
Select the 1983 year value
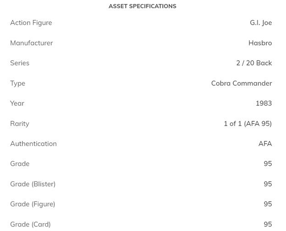[x=264, y=103]
